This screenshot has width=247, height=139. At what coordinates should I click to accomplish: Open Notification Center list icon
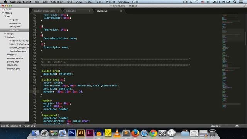(241, 2)
